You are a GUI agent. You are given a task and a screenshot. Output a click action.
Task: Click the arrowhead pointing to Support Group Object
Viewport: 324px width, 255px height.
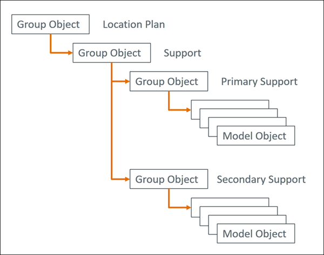(70, 53)
